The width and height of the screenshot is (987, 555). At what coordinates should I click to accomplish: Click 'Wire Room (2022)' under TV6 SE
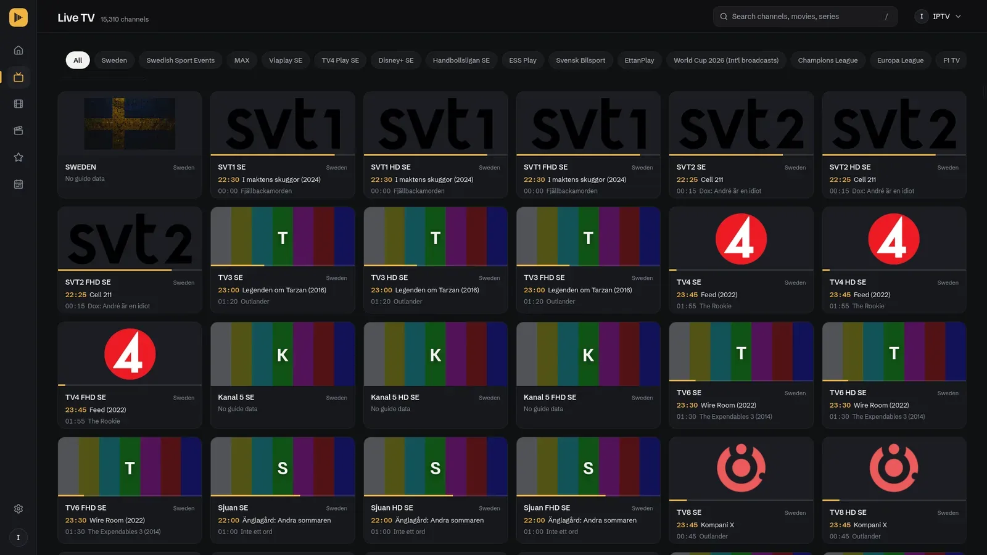pos(729,406)
